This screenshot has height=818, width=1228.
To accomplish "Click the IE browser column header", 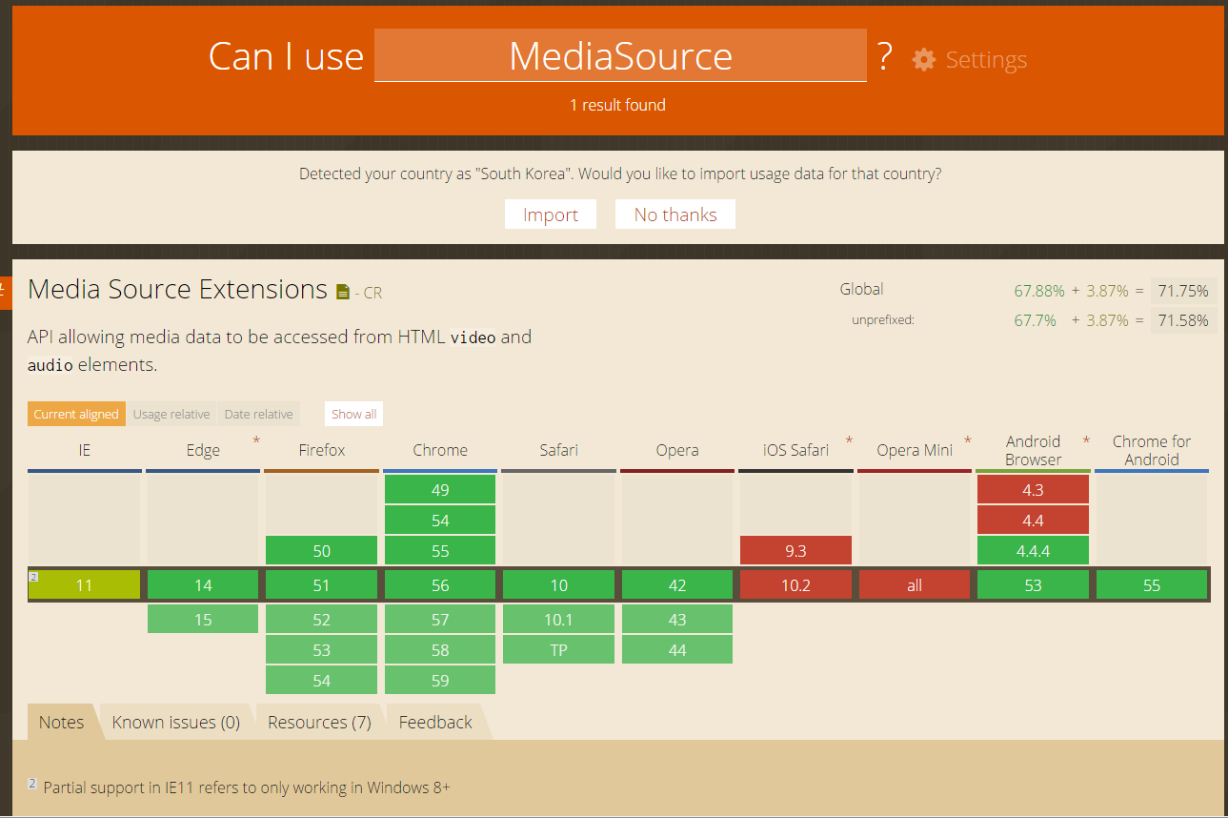I will coord(85,450).
